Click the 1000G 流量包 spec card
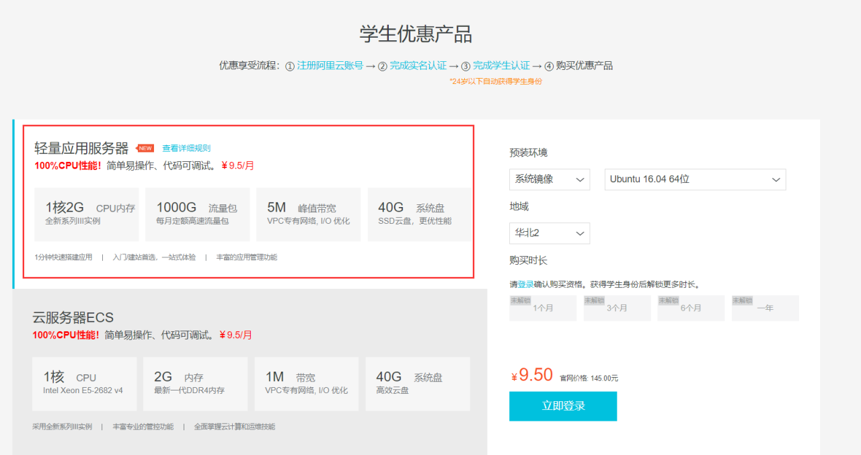 tap(197, 214)
